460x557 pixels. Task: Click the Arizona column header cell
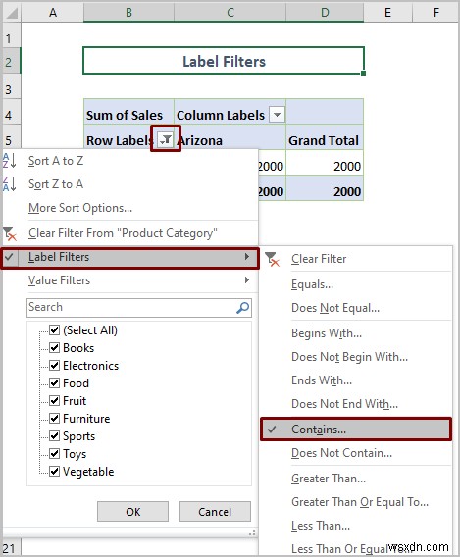click(230, 137)
